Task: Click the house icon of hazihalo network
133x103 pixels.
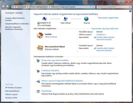Action: [40, 35]
